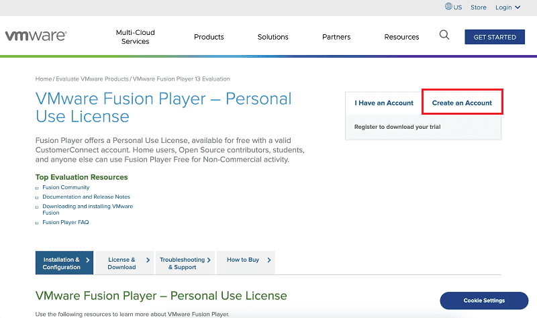
Task: Open Evaluate VMware Products breadcrumb
Action: coord(92,79)
